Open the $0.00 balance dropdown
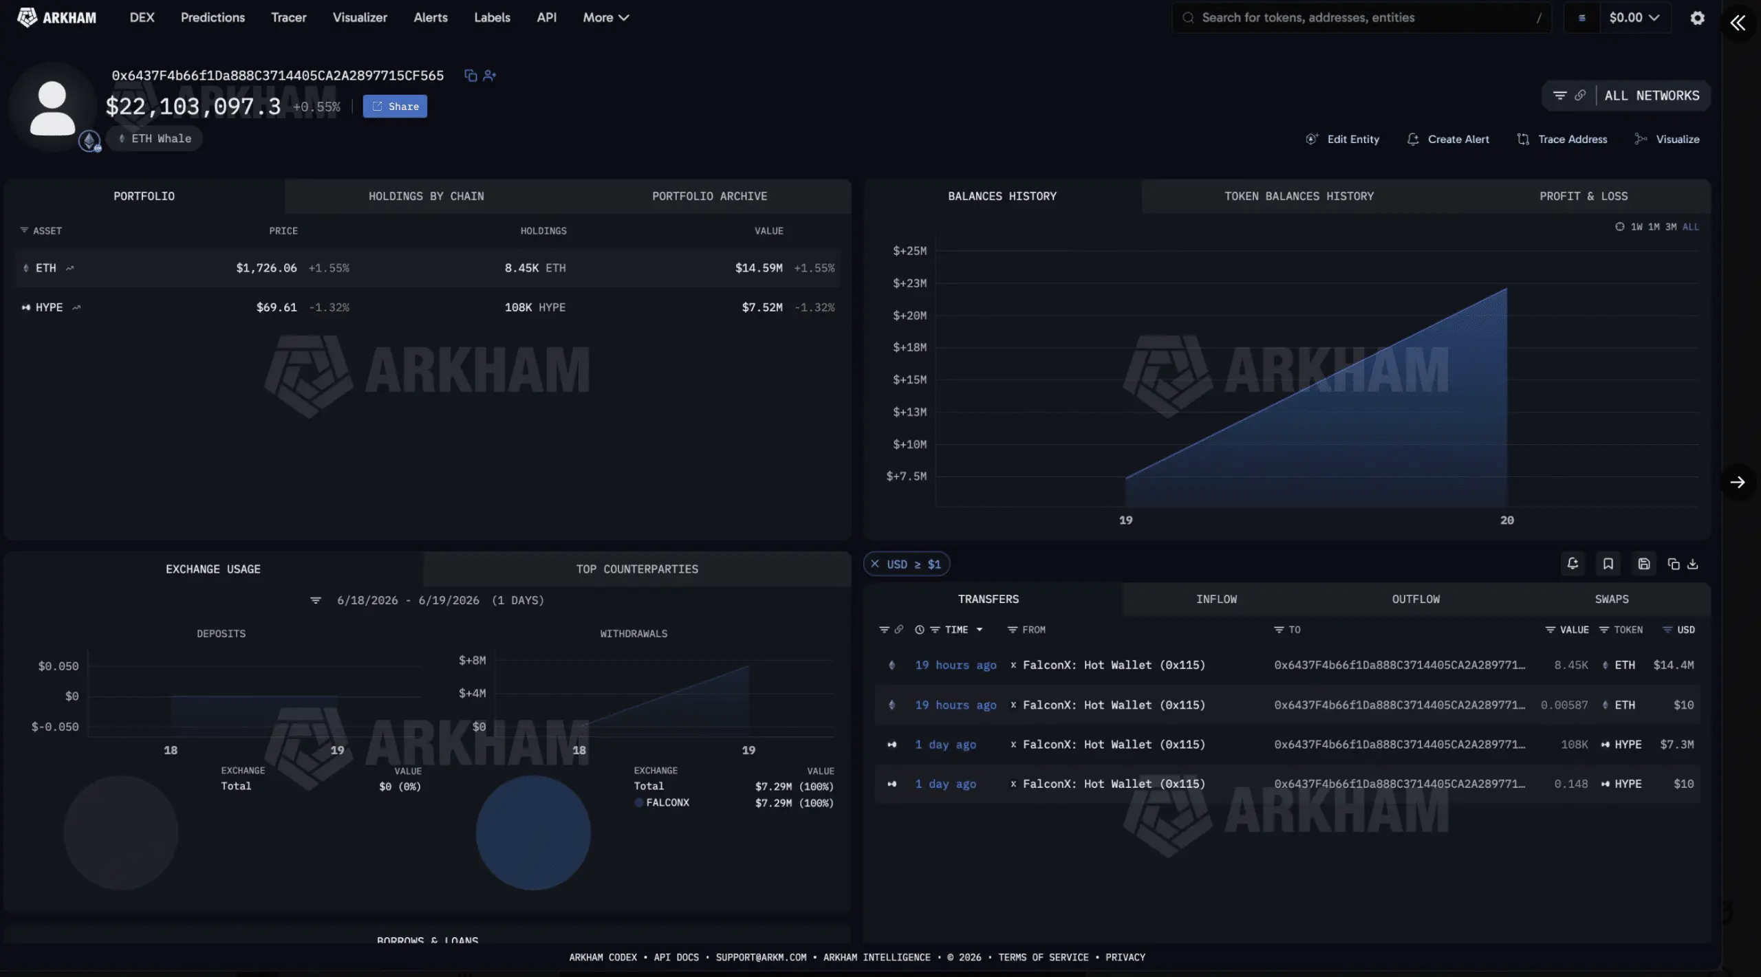The image size is (1761, 977). tap(1634, 18)
